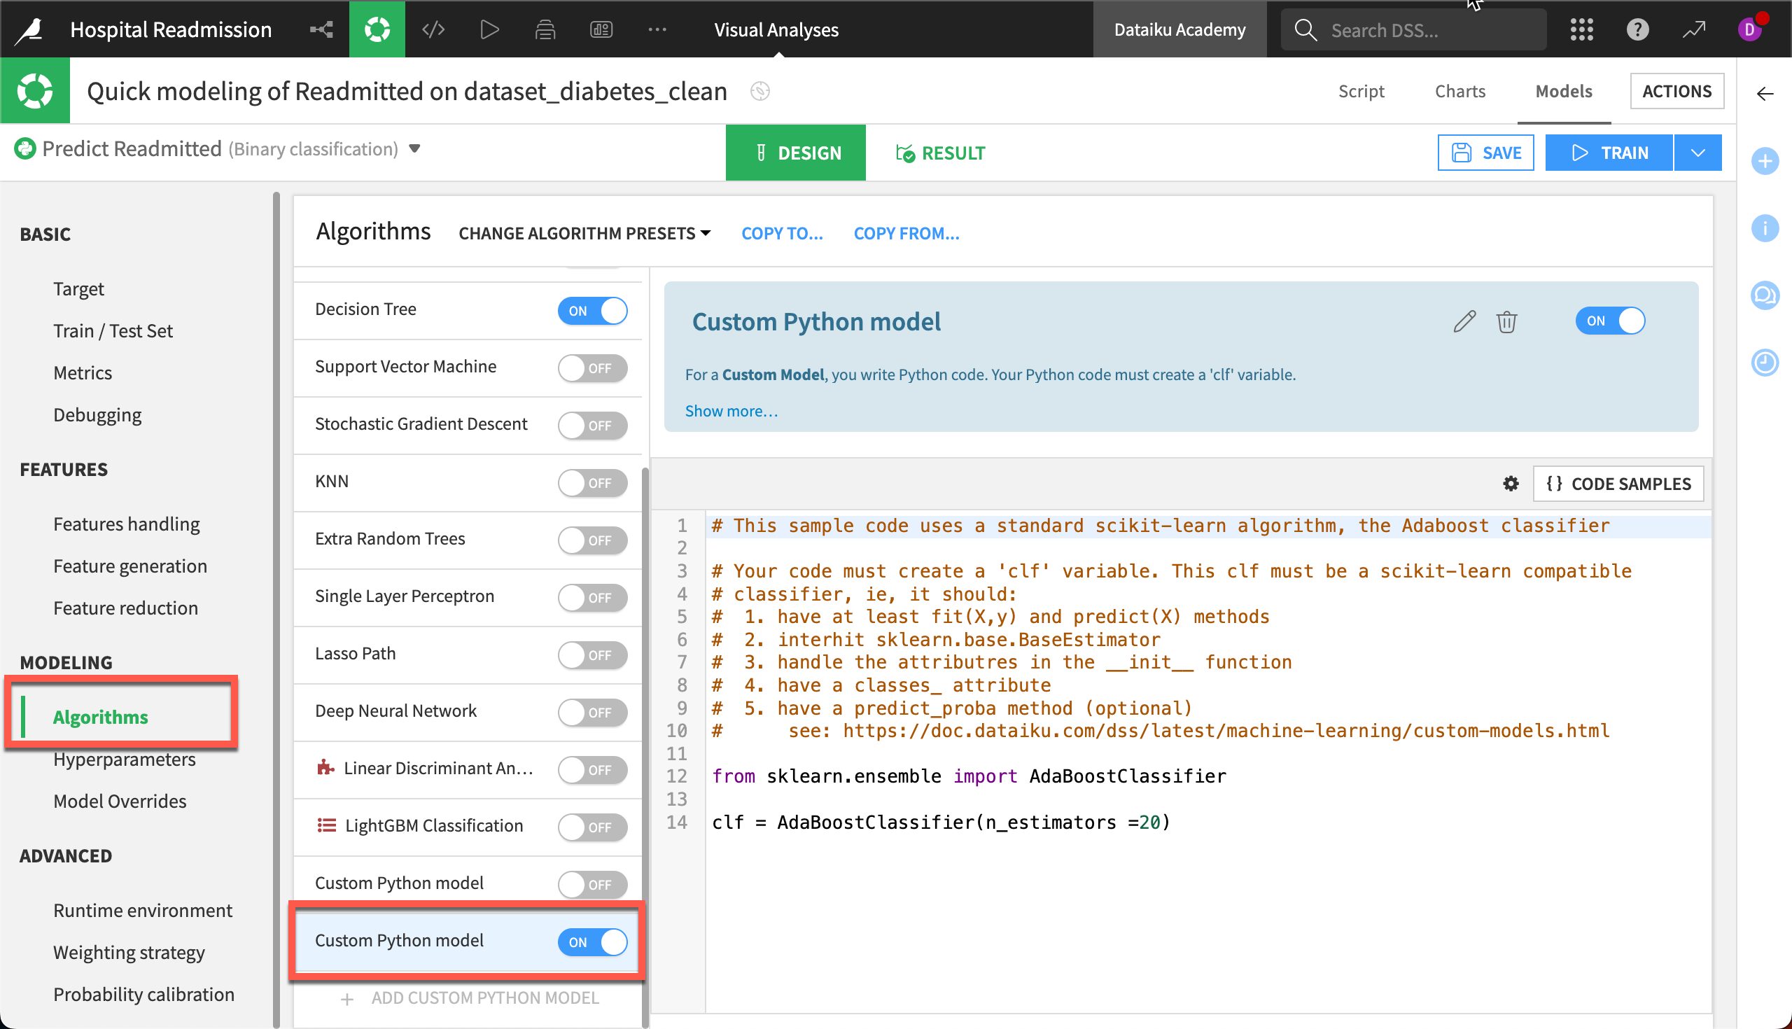Click the delete trash icon on Custom Python model
This screenshot has height=1029, width=1792.
[x=1506, y=321]
